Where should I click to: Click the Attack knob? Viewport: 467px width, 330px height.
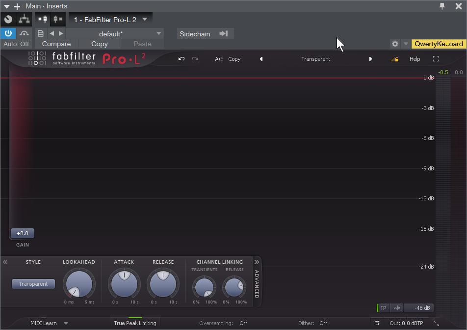(x=124, y=284)
